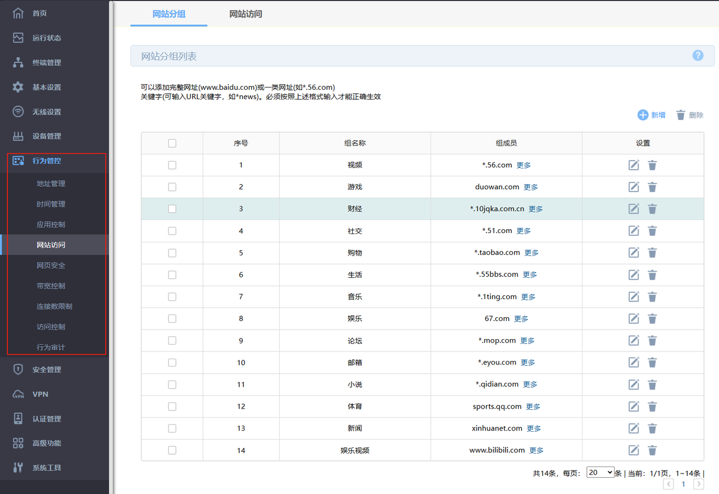Viewport: 719px width, 494px height.
Task: Open the per-page count dropdown
Action: click(600, 473)
